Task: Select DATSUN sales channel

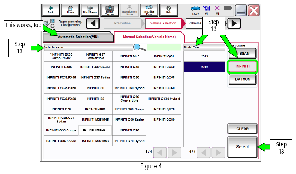Action: pos(242,79)
